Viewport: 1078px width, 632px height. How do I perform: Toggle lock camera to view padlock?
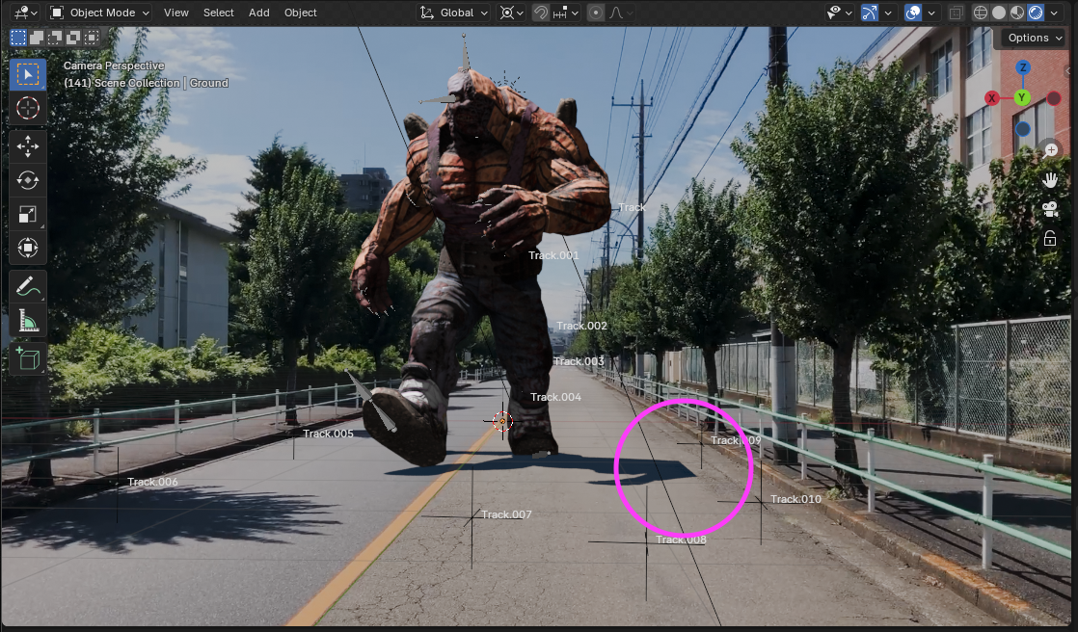1050,238
